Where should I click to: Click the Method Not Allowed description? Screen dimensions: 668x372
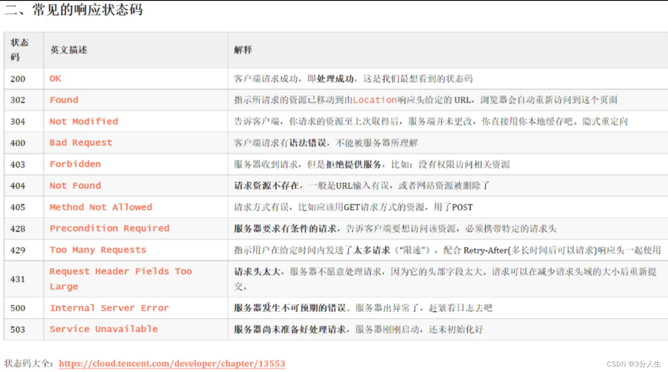click(x=101, y=207)
